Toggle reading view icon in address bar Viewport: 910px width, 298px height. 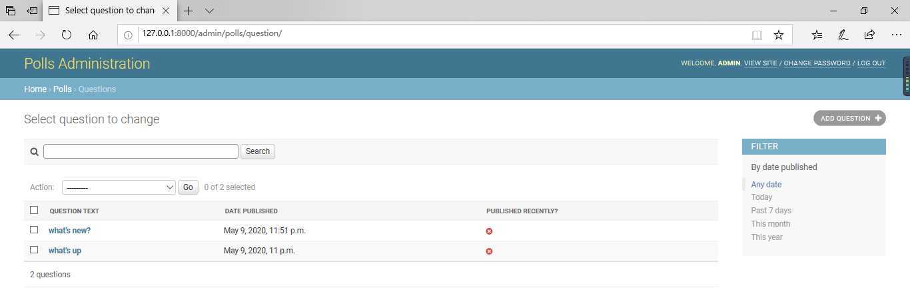point(757,35)
